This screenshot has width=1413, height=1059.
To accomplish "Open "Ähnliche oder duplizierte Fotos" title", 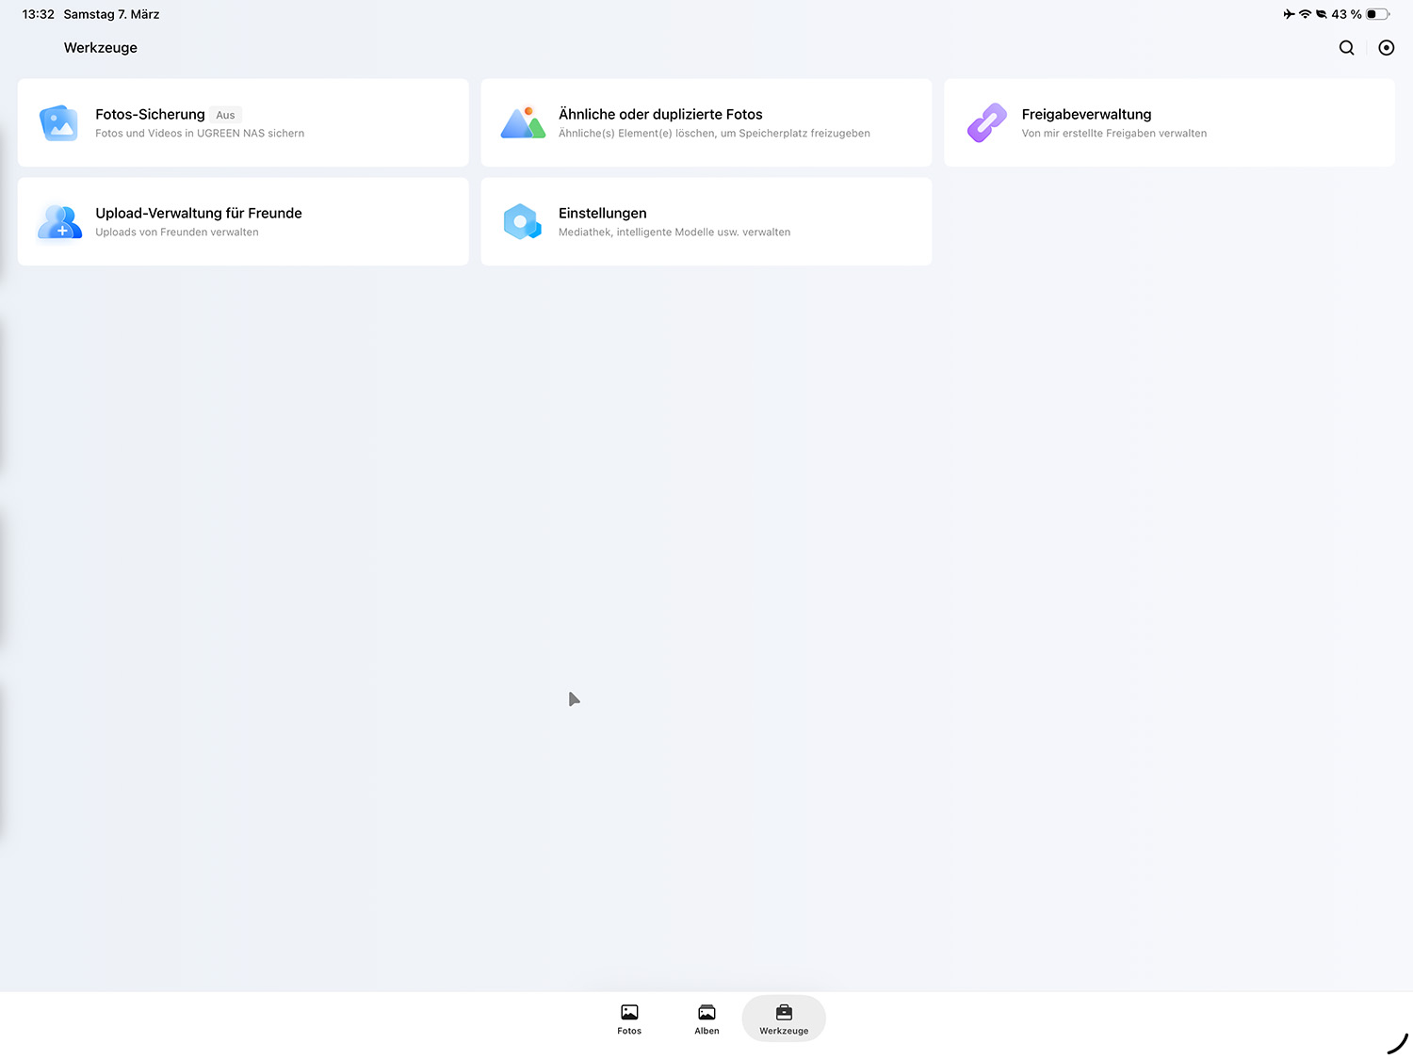I will point(660,114).
